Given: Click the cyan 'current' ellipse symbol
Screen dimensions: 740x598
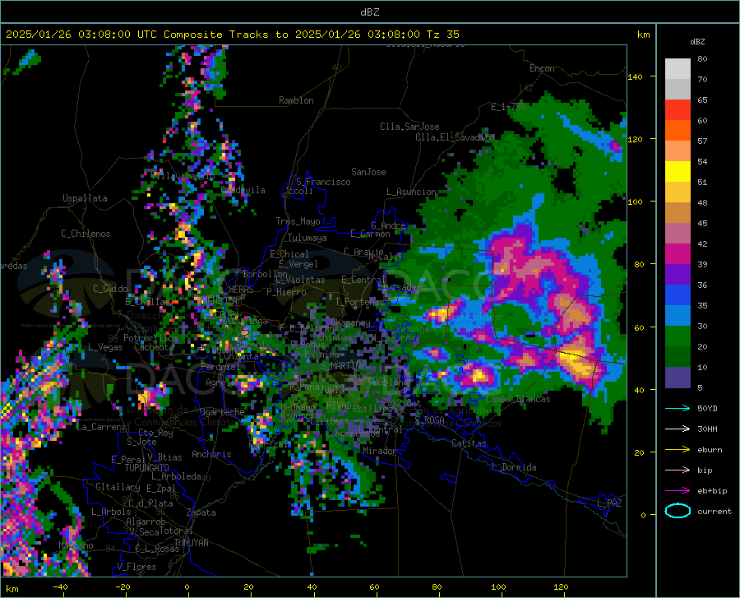Looking at the screenshot, I should tap(678, 511).
